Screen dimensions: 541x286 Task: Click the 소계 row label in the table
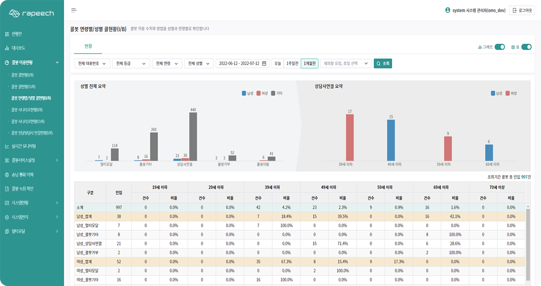(x=80, y=208)
